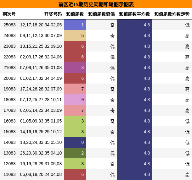Select period number 22083

[9, 57]
